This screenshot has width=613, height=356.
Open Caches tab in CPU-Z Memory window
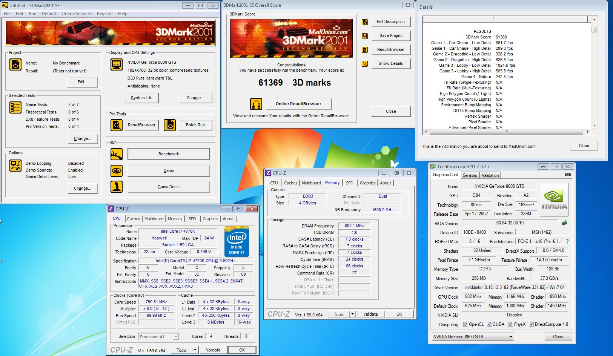(x=291, y=183)
